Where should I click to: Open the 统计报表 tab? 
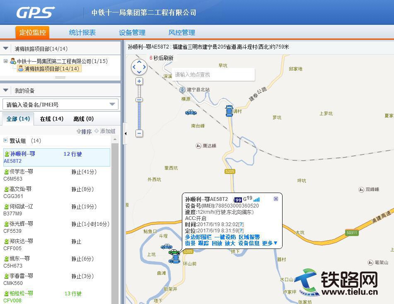[82, 33]
